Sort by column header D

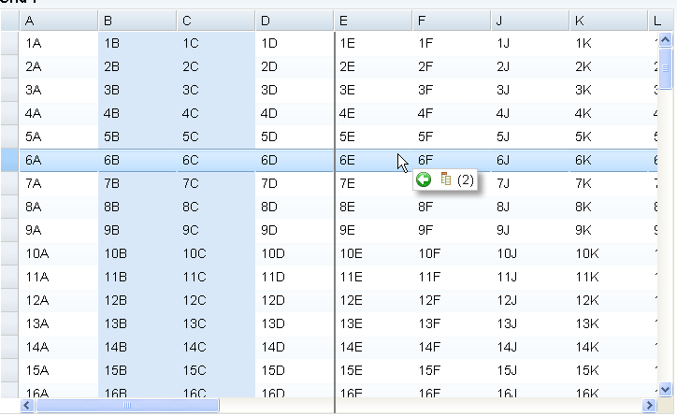pyautogui.click(x=294, y=20)
